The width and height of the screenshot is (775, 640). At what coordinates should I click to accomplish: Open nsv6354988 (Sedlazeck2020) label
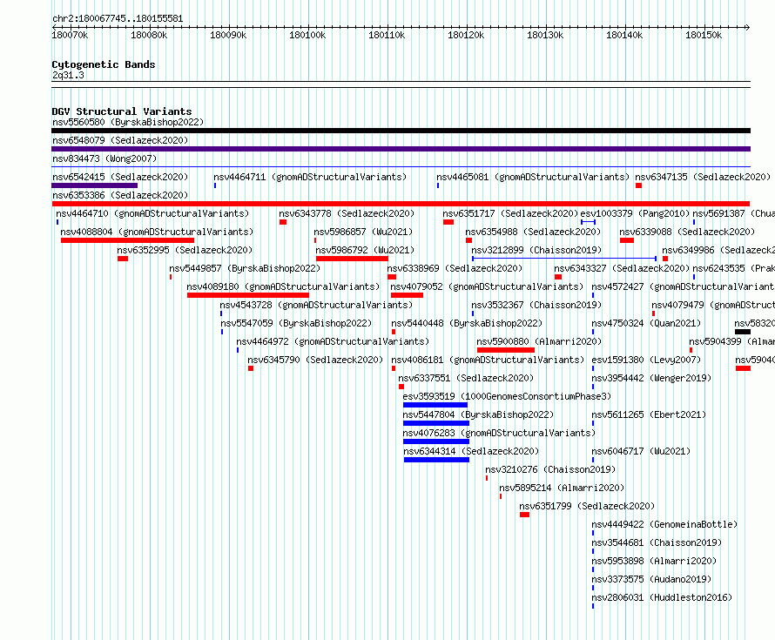(x=533, y=232)
